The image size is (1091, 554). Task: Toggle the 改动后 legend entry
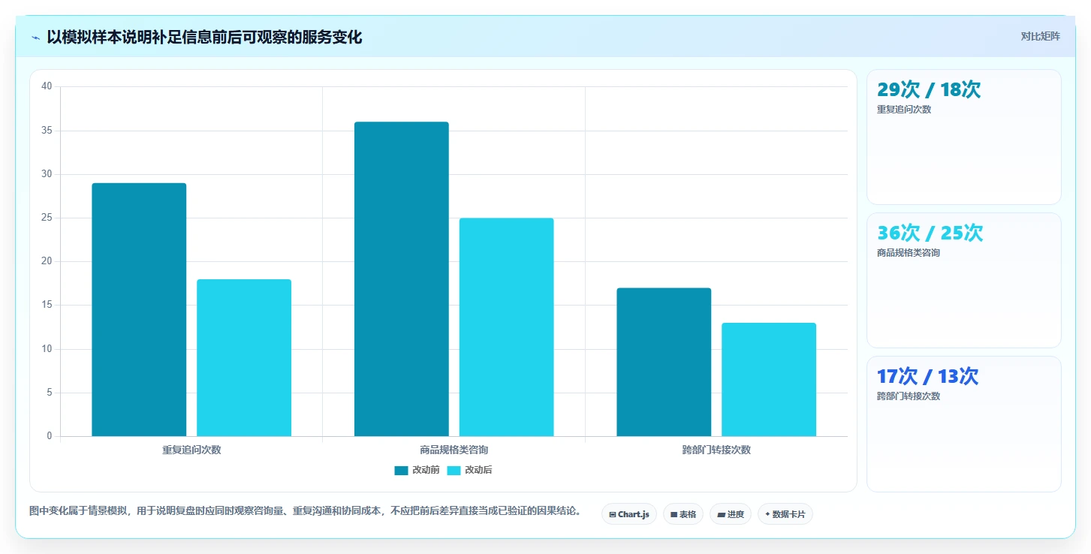click(x=469, y=470)
